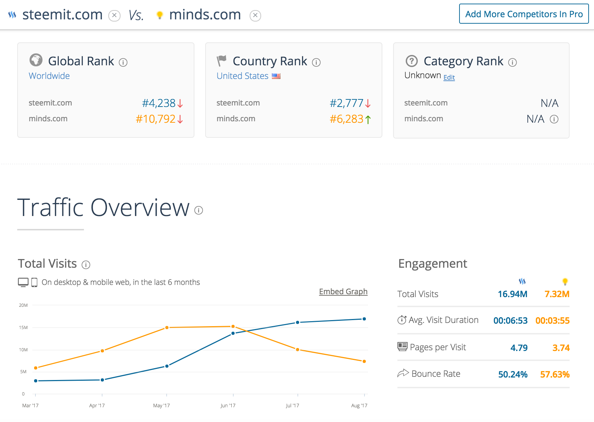Click minds pages per visit 3.74
This screenshot has height=422, width=594.
[561, 348]
